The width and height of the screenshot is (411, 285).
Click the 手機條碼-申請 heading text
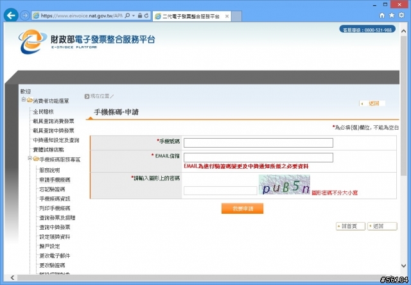click(116, 112)
